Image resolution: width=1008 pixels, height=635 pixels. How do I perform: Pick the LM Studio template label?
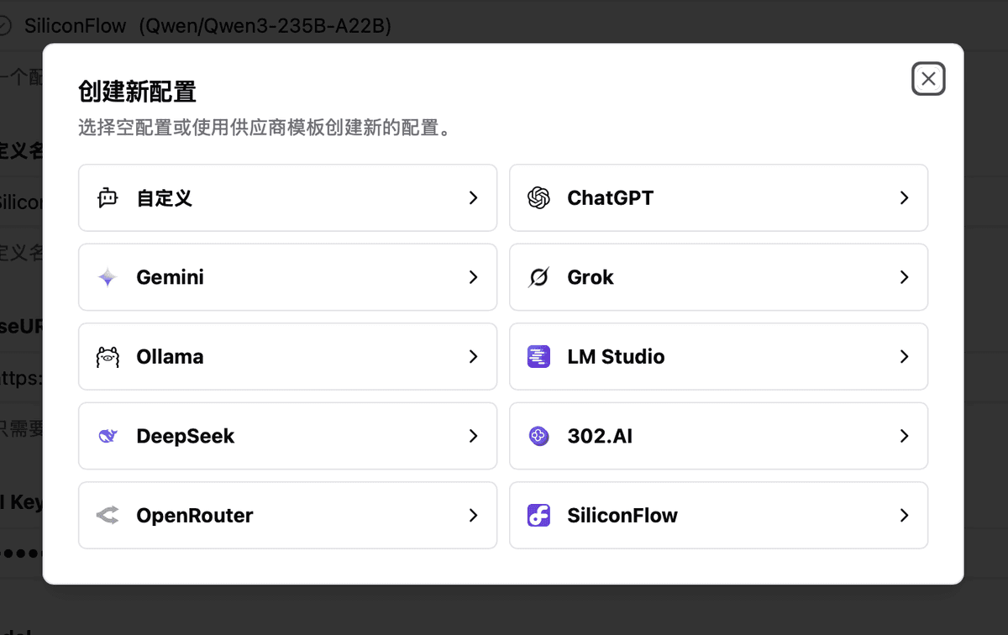616,357
